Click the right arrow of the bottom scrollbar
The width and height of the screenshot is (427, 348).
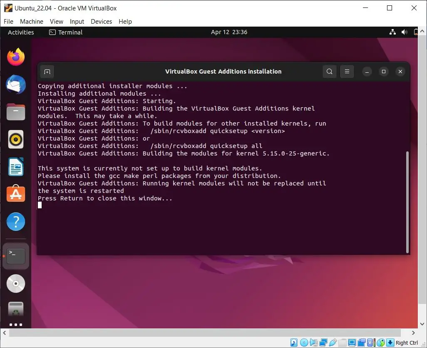click(413, 333)
